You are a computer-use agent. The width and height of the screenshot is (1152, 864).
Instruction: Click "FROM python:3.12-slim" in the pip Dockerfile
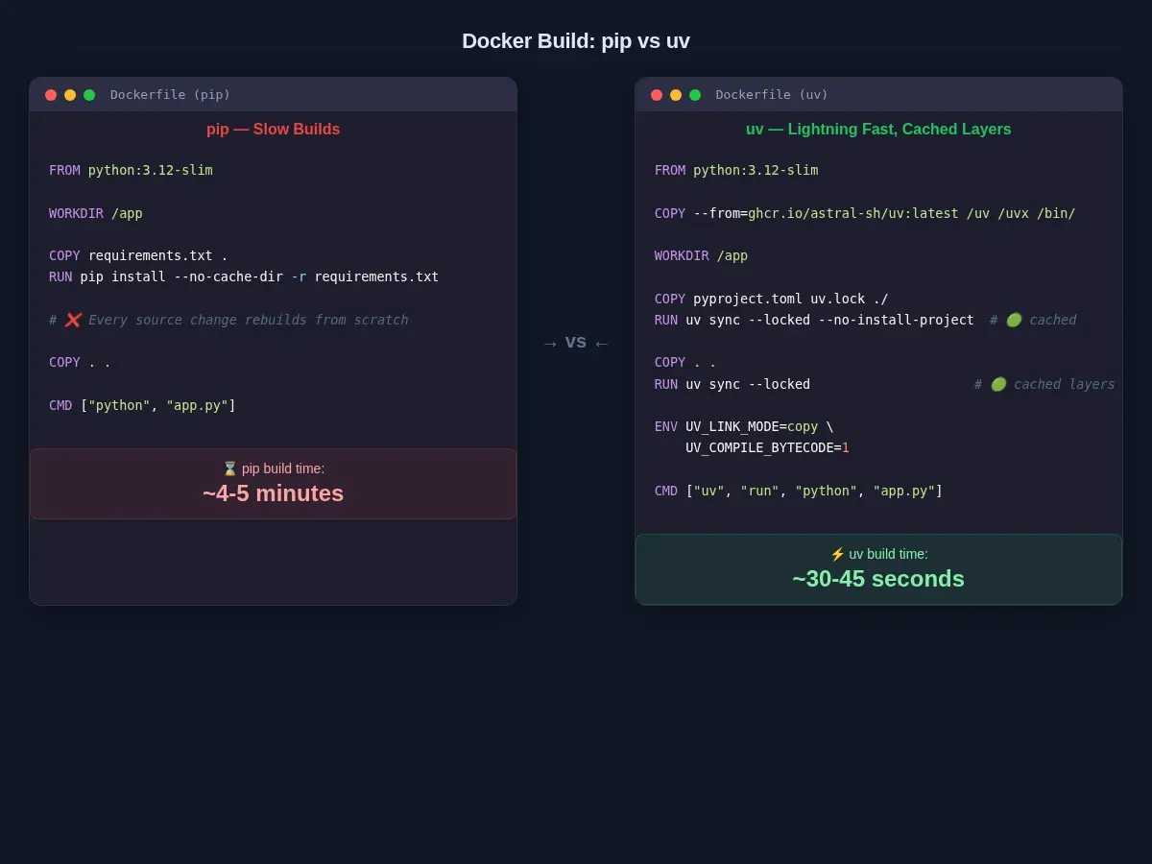pyautogui.click(x=131, y=170)
